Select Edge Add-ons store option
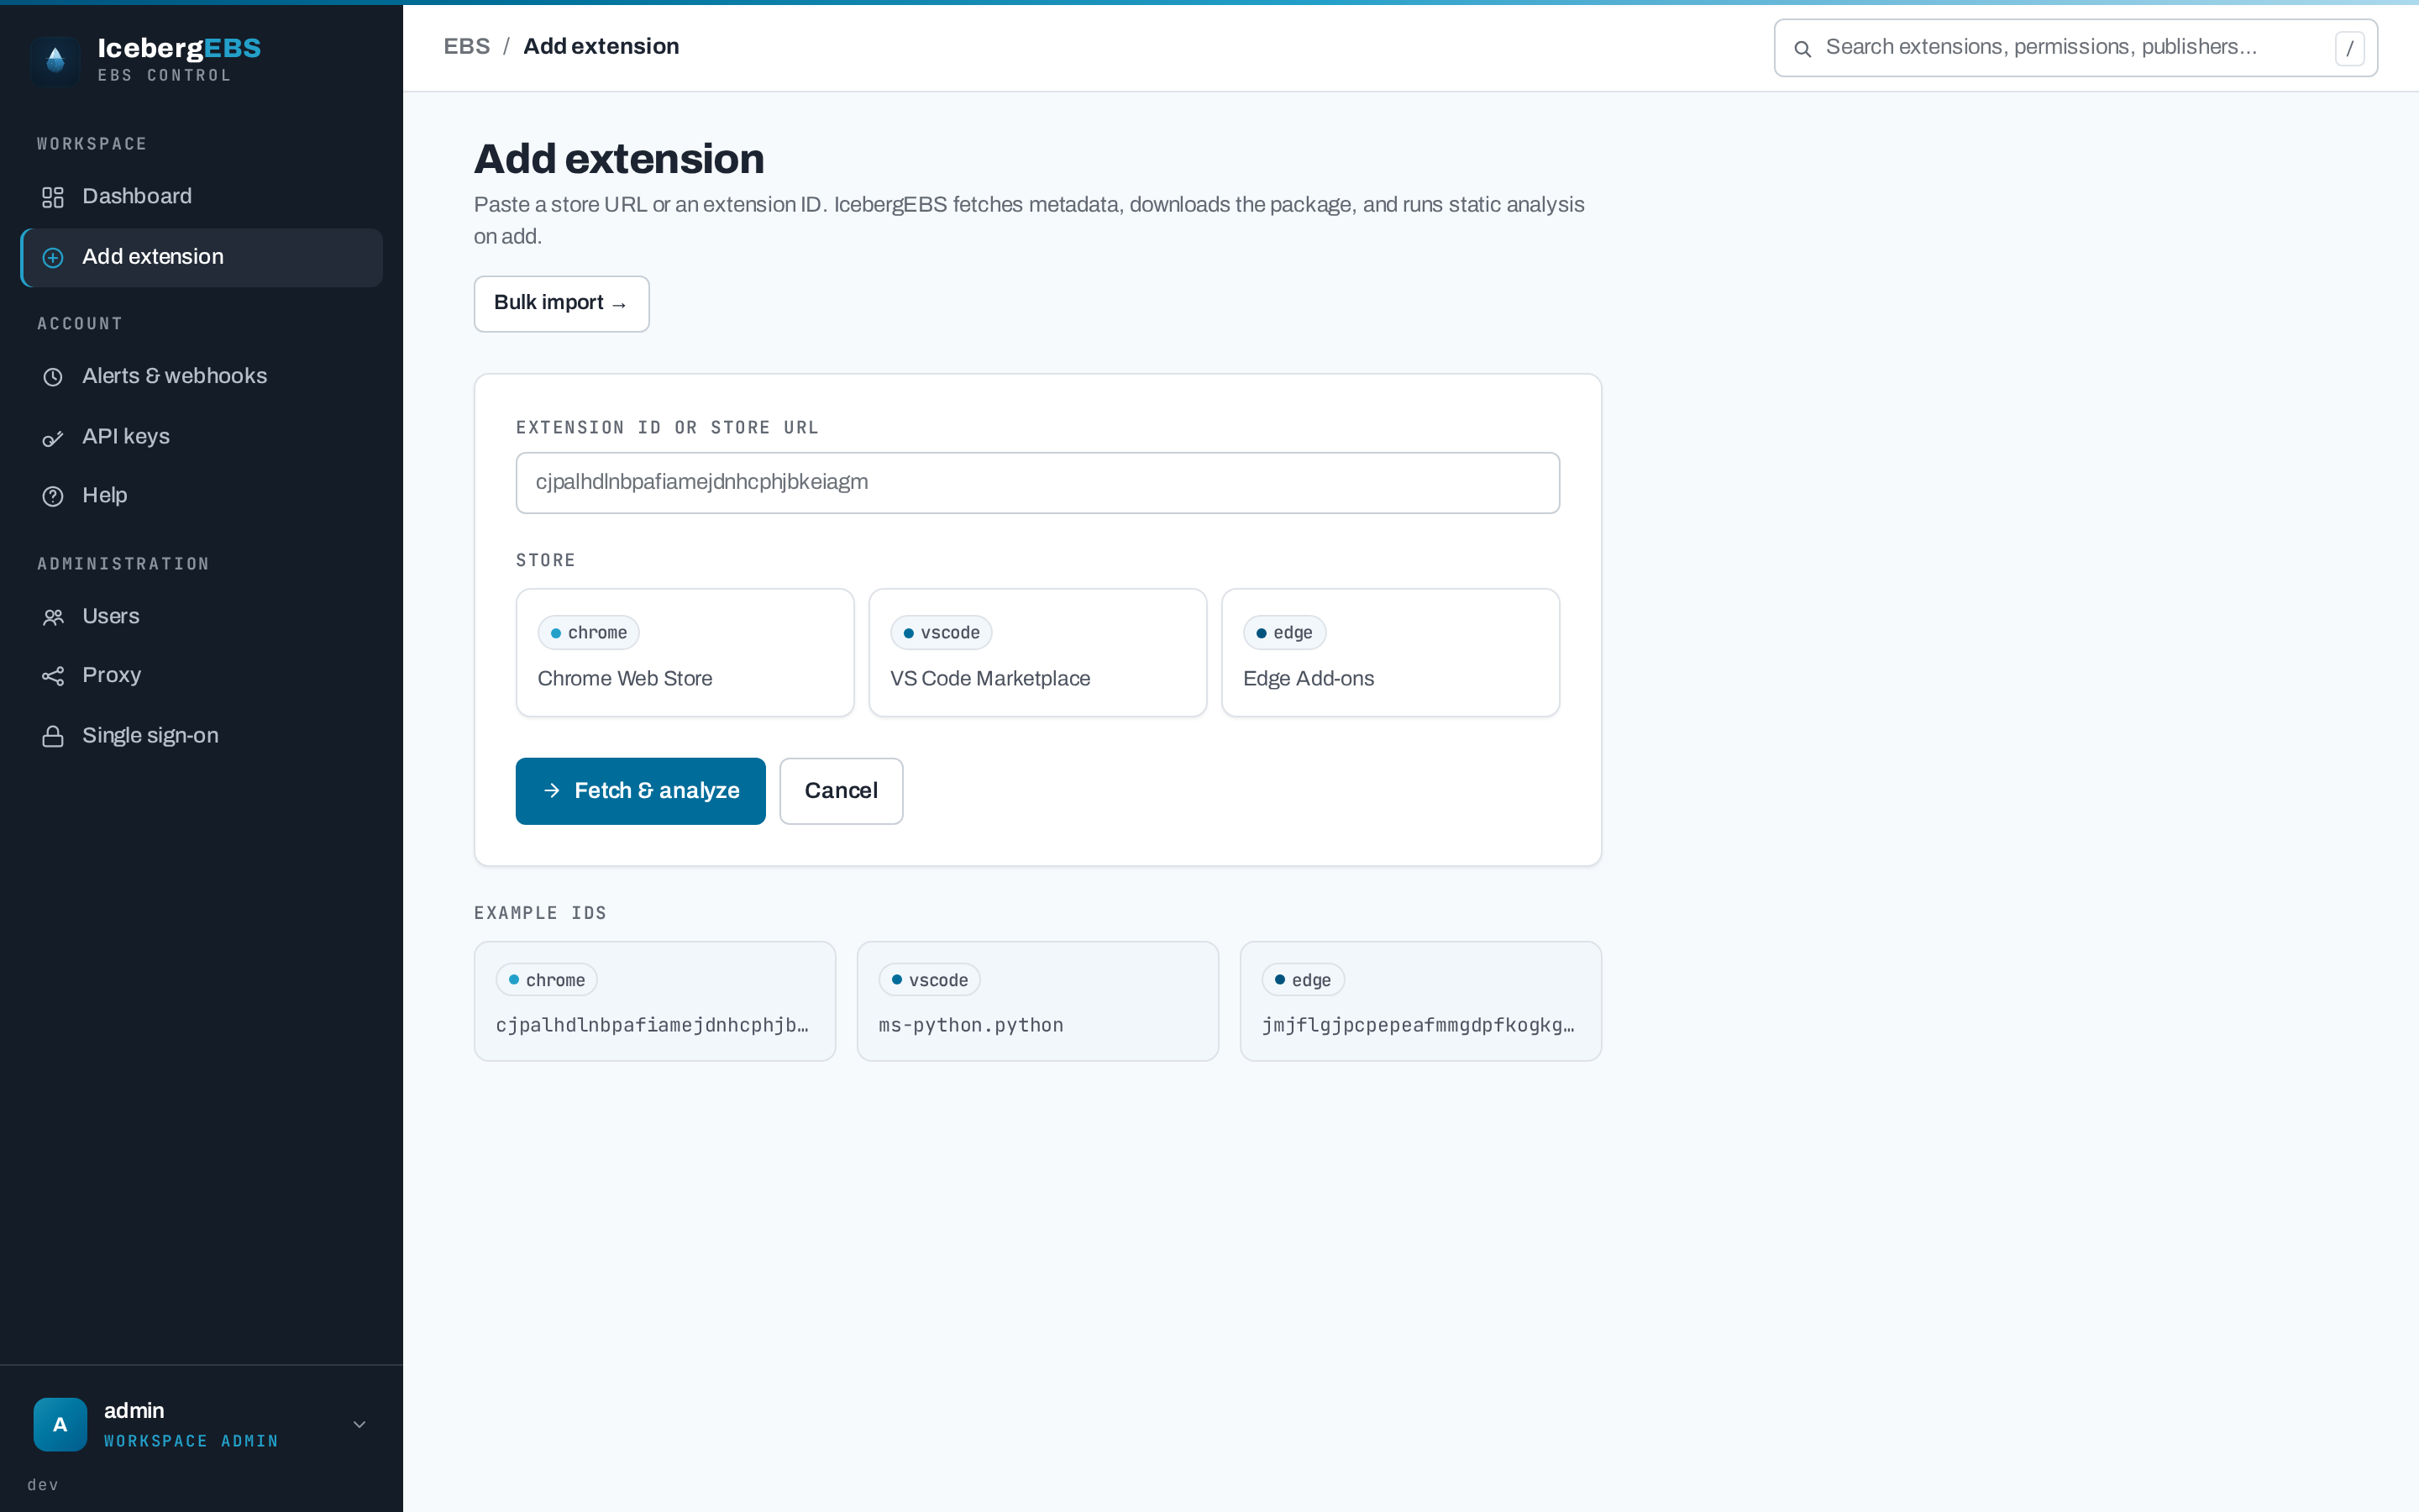This screenshot has height=1512, width=2419. (1390, 652)
